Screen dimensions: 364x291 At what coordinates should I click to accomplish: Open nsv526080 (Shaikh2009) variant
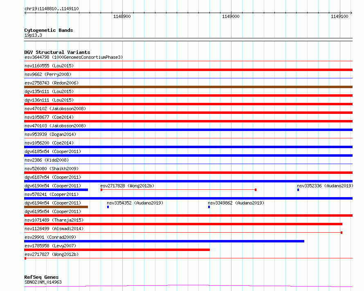click(52, 169)
